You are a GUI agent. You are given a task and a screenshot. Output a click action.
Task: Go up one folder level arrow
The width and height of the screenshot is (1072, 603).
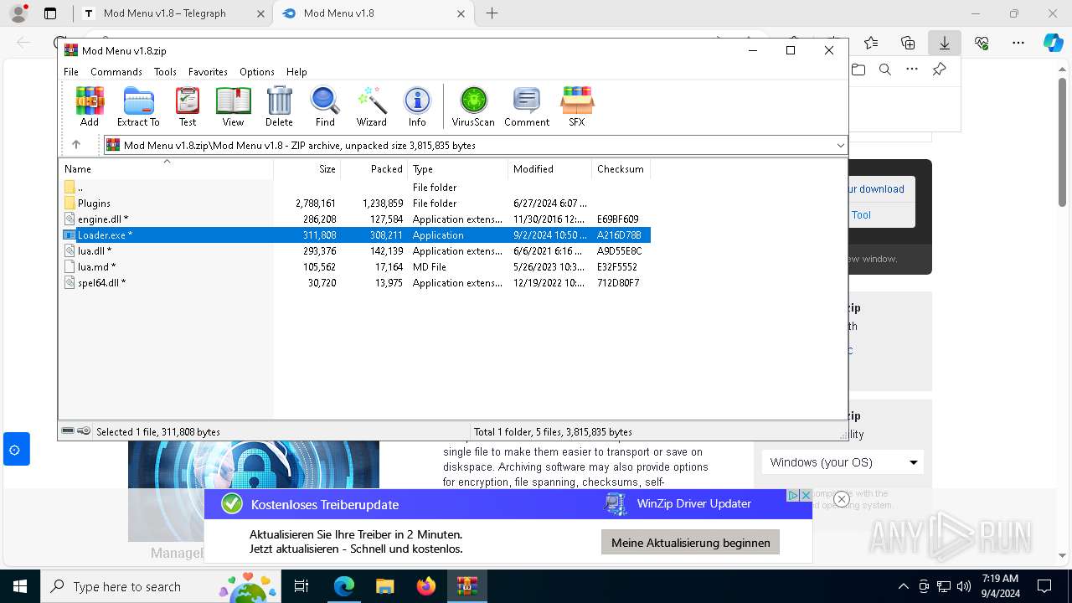pos(75,145)
